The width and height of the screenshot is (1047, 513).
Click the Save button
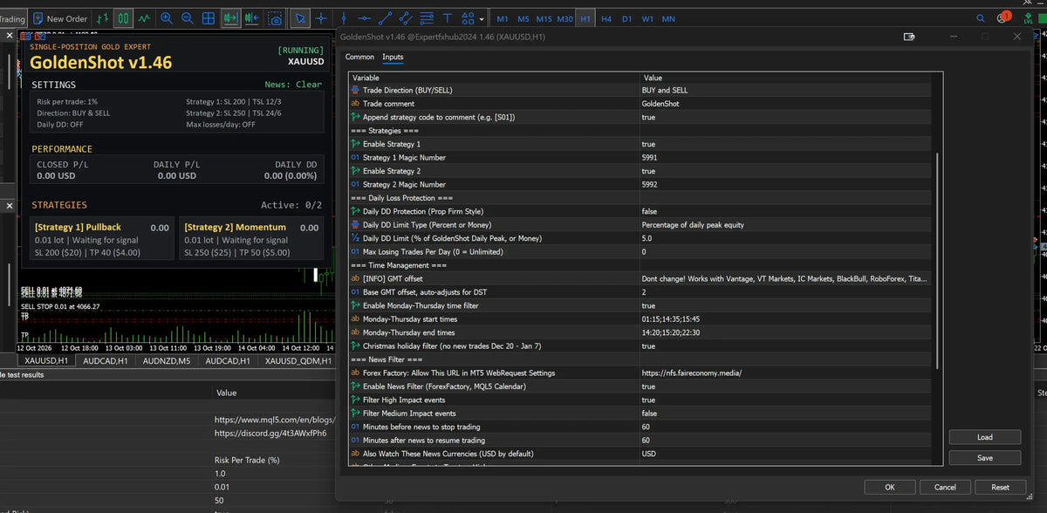[x=984, y=457]
